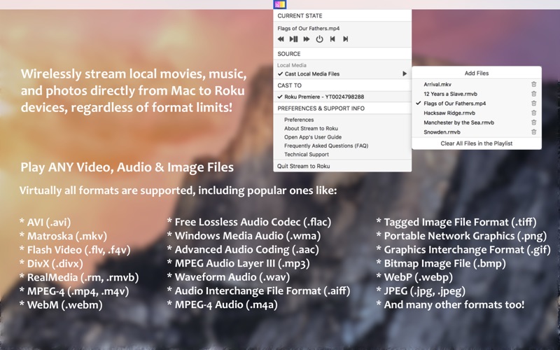Trash the Flags of Our Fathers.mp4 entry
560x350 pixels.
pos(533,103)
